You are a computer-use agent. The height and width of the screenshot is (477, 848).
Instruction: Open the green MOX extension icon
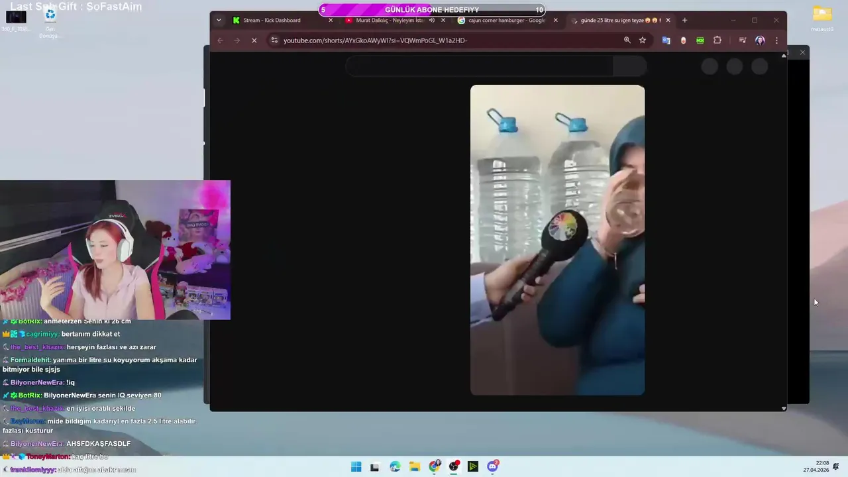[x=700, y=40]
